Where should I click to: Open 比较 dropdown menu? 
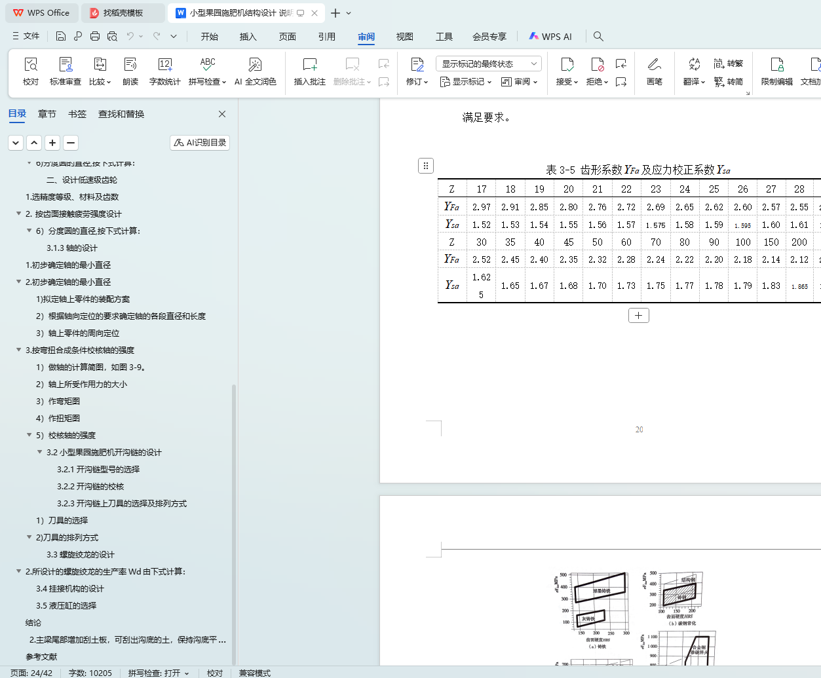[100, 82]
